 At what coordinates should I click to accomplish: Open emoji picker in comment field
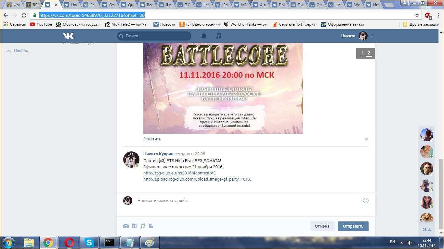[x=366, y=201]
